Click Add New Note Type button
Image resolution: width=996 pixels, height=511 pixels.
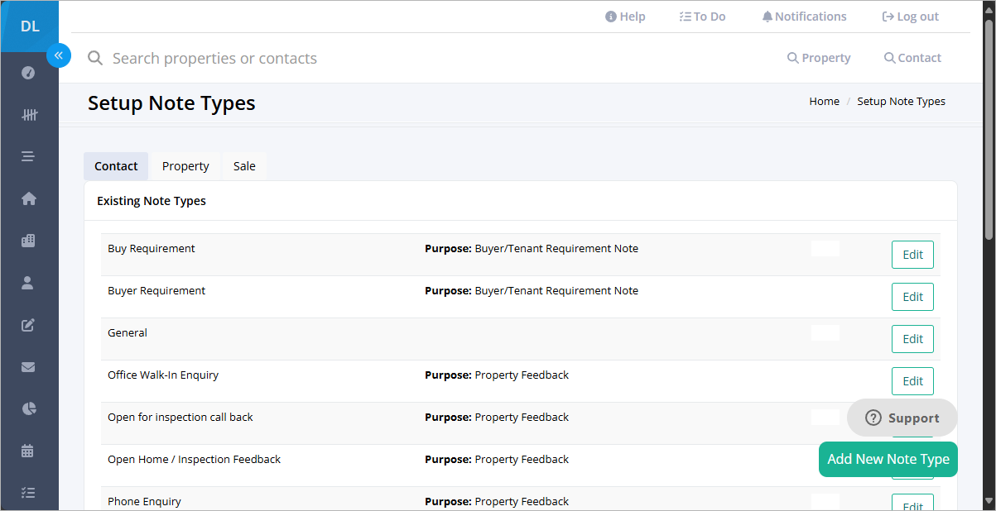point(888,459)
